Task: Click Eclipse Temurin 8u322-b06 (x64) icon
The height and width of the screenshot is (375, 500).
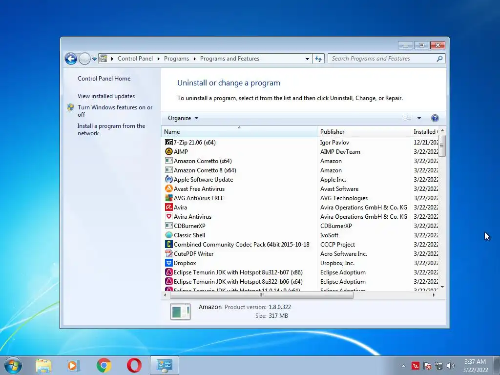Action: point(168,281)
